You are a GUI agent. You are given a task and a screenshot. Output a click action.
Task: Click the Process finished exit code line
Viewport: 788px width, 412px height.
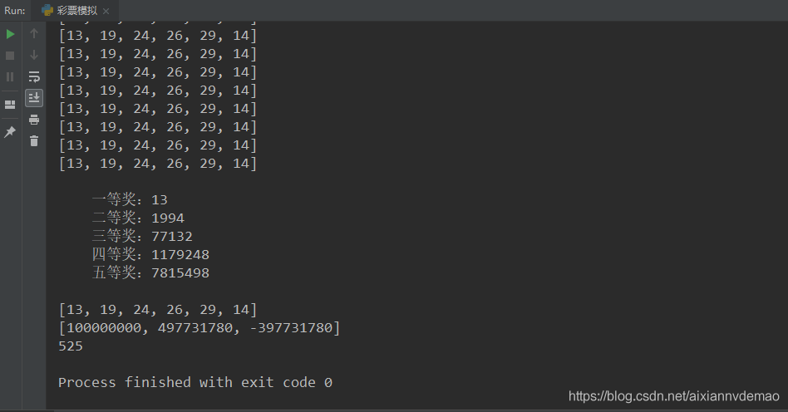(195, 382)
